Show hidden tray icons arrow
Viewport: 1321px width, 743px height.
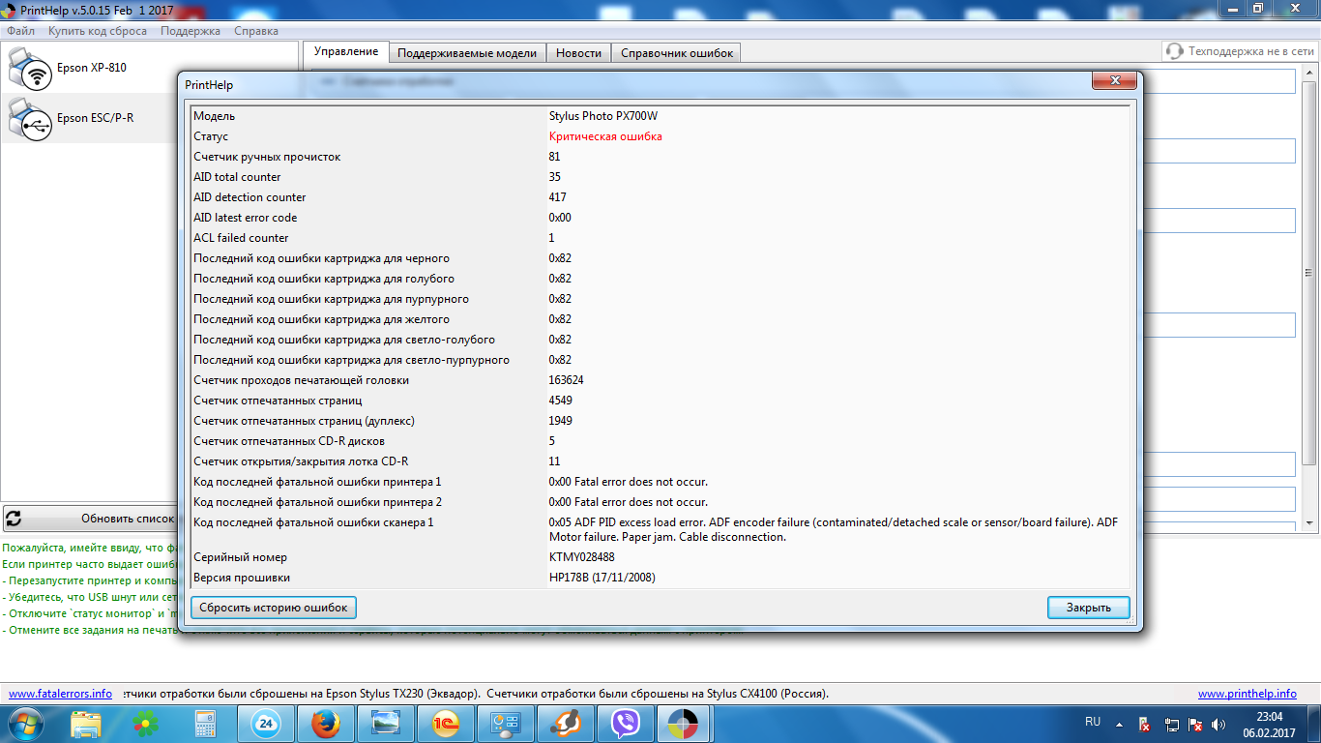pos(1120,724)
